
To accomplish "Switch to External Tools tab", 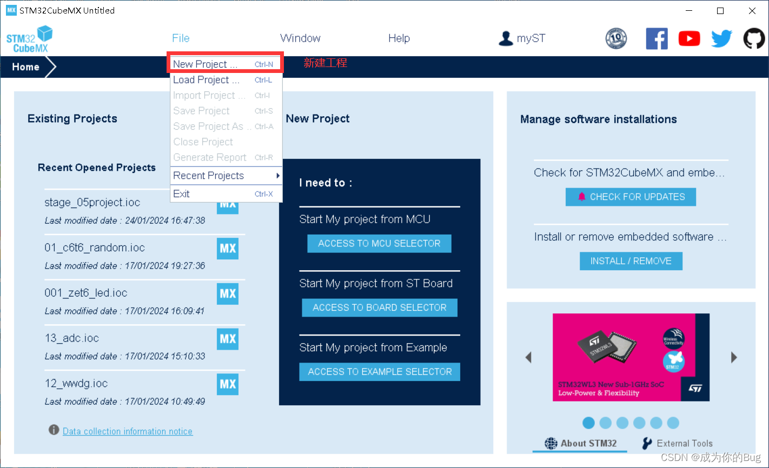I will (x=677, y=443).
